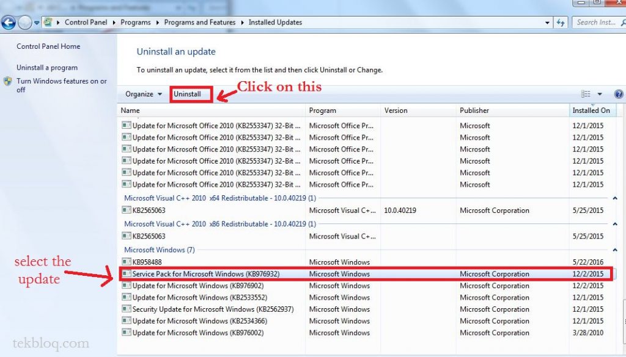The image size is (626, 357).
Task: Expand the breadcrumb arrow after Control Panel
Action: point(114,23)
